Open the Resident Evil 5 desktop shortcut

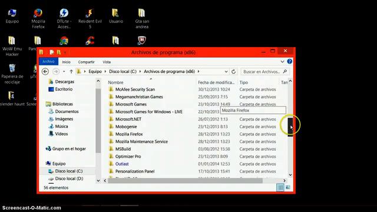[x=90, y=18]
